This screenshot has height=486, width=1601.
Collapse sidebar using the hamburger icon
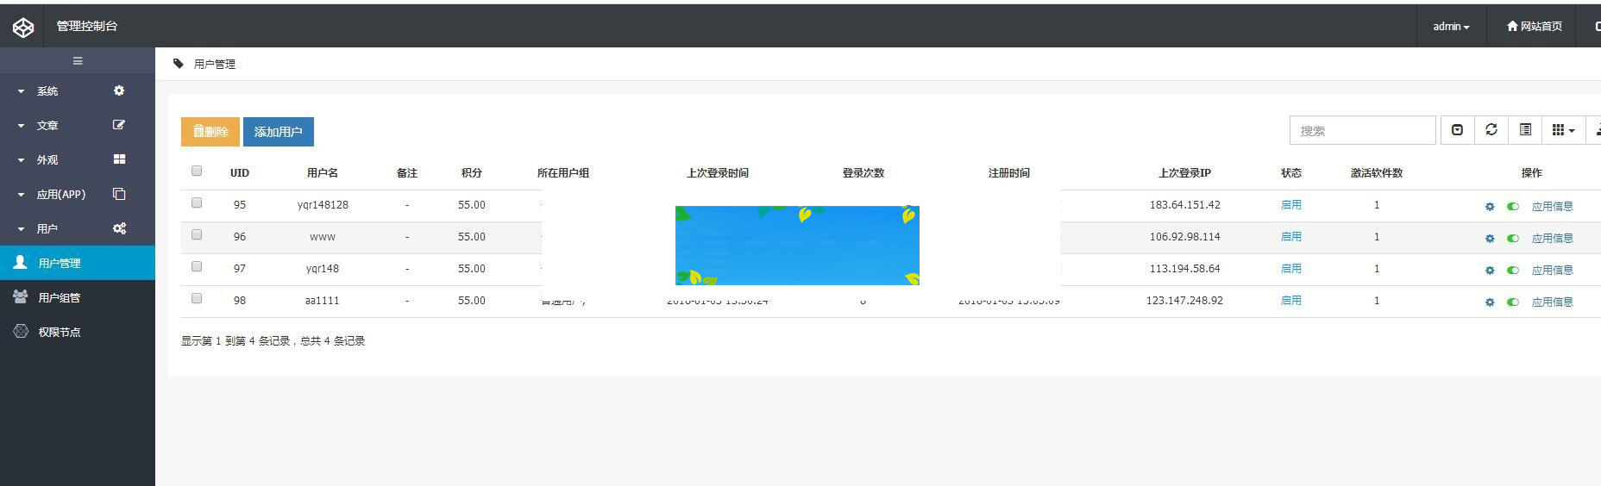point(78,61)
